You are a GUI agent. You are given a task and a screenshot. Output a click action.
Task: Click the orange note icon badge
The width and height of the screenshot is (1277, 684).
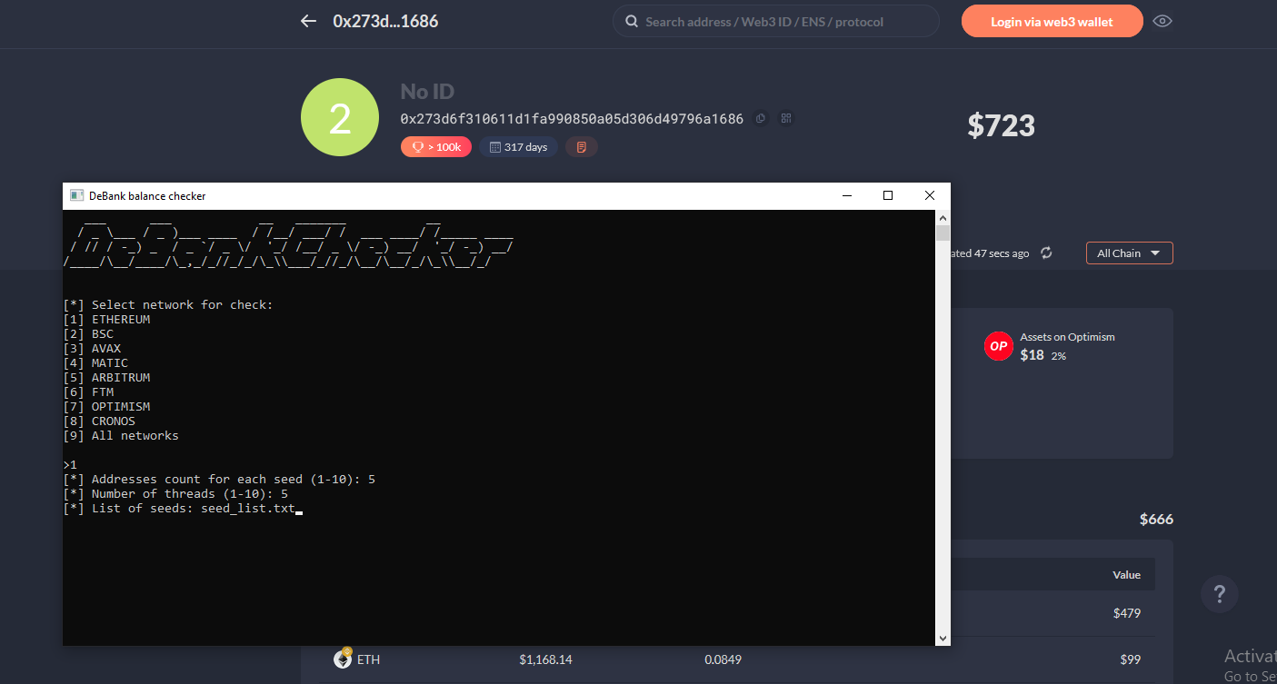pos(581,146)
